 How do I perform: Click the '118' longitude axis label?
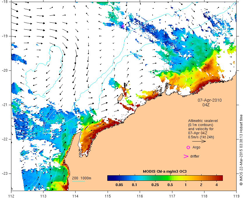pyautogui.click(x=204, y=196)
